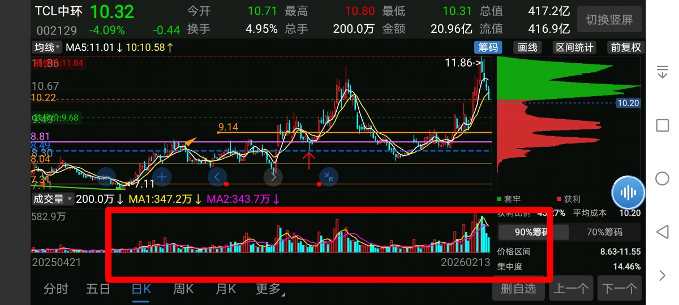
Task: Tap the zoom-out minus chart icon
Action: 107,177
